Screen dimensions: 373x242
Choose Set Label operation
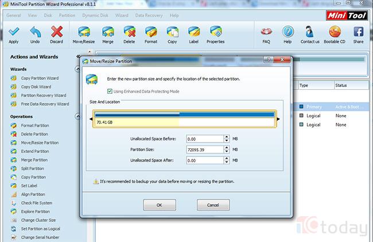pos(29,186)
